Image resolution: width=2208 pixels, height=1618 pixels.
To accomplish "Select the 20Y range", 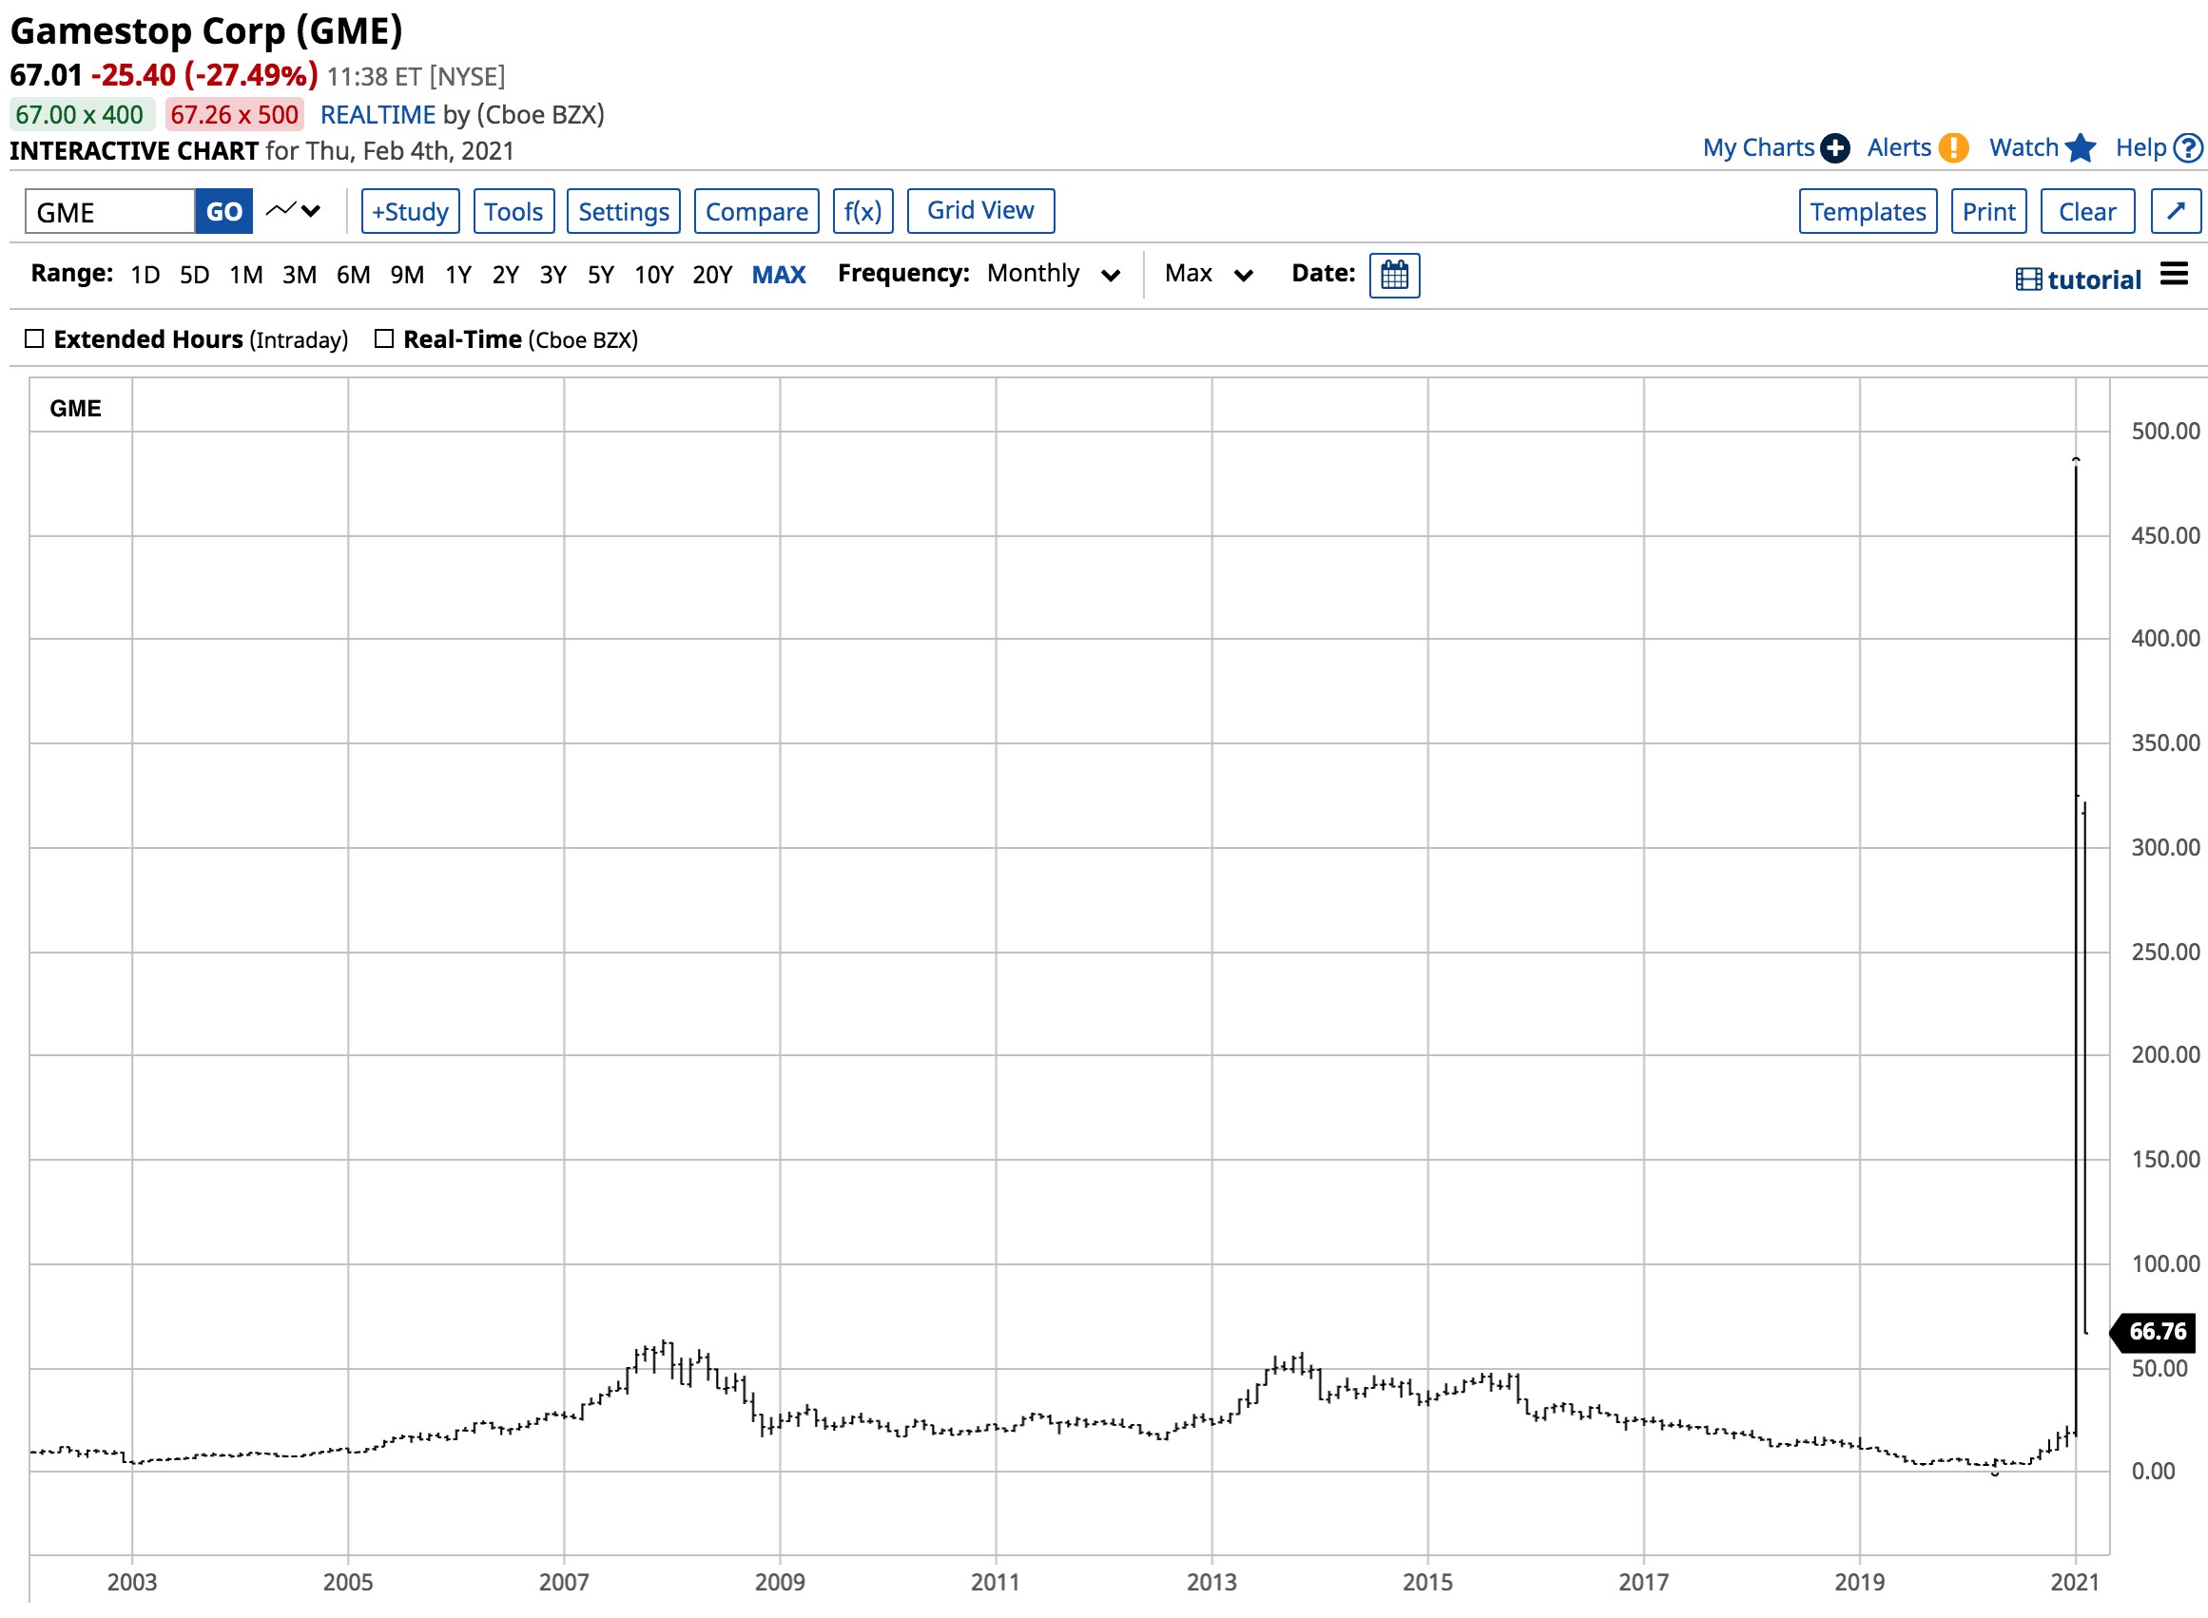I will [x=711, y=274].
